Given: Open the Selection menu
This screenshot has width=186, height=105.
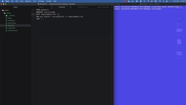Looking at the screenshot, I should pyautogui.click(x=28, y=1).
